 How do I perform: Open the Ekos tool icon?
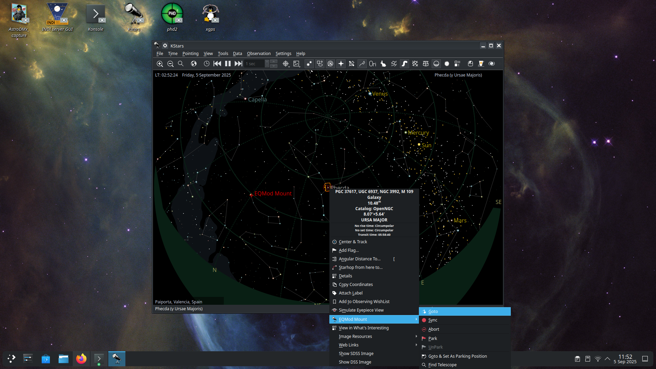tap(481, 64)
